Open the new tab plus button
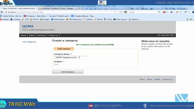Image resolution: width=194 pixels, height=109 pixels. [79, 8]
